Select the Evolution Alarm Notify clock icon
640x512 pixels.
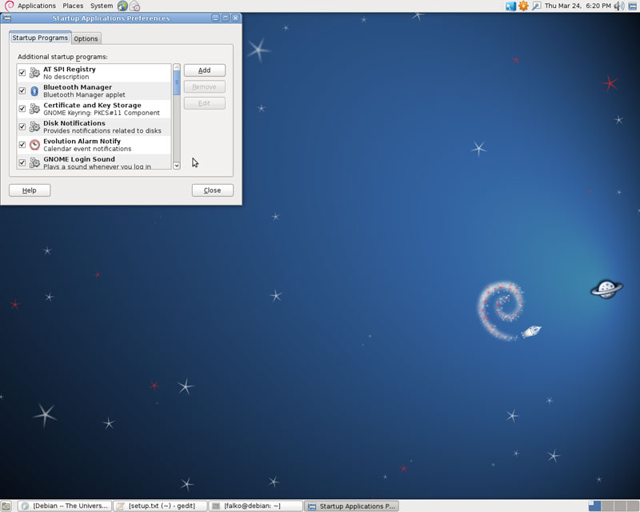(x=34, y=145)
